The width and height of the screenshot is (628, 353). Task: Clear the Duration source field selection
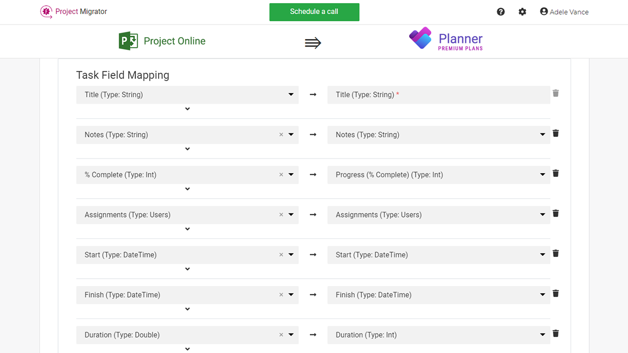[281, 335]
